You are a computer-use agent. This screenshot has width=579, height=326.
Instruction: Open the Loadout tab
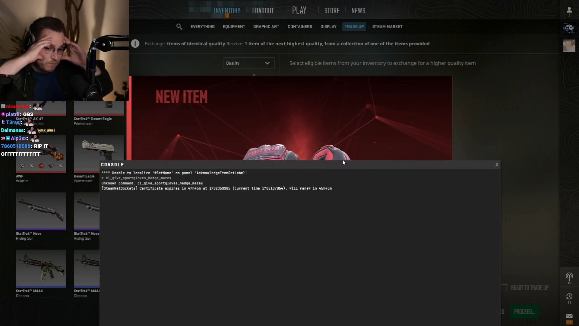tap(263, 11)
